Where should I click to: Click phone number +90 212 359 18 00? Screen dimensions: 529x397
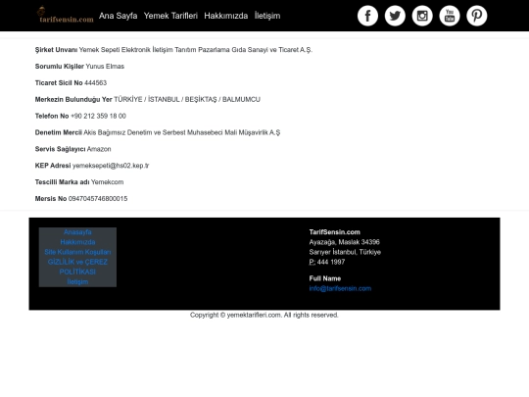98,116
